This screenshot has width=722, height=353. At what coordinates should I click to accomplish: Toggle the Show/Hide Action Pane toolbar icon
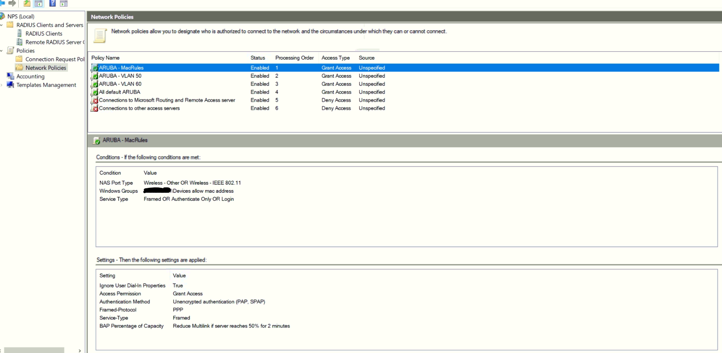(x=64, y=4)
